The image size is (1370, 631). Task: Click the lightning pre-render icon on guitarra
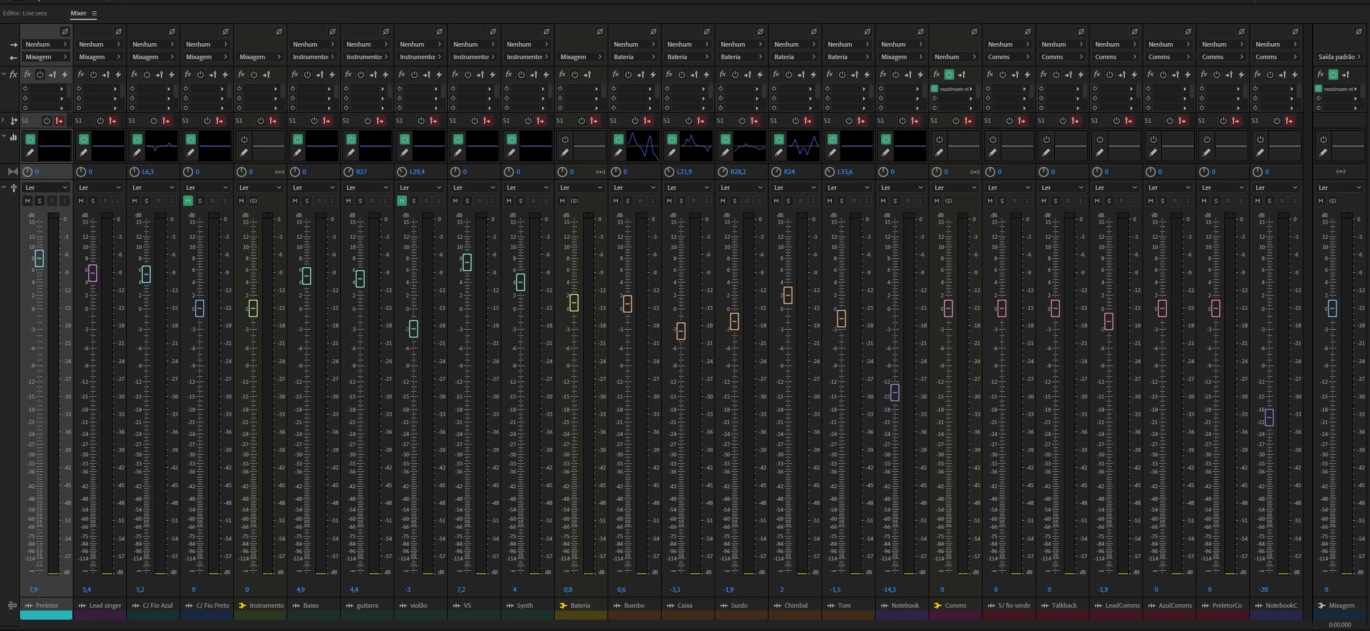386,74
